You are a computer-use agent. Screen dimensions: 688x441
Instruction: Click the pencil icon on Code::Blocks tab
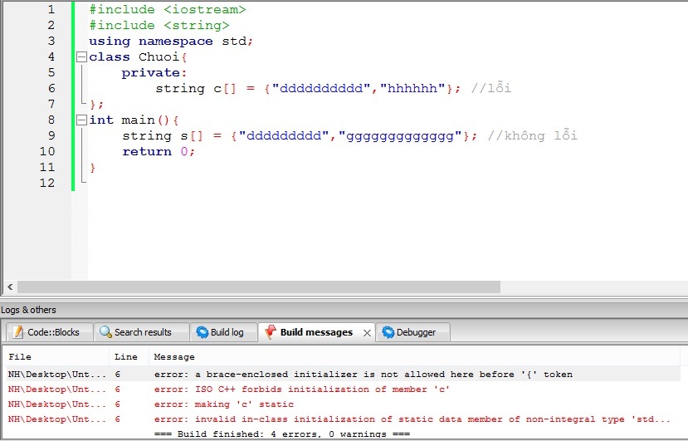(17, 332)
